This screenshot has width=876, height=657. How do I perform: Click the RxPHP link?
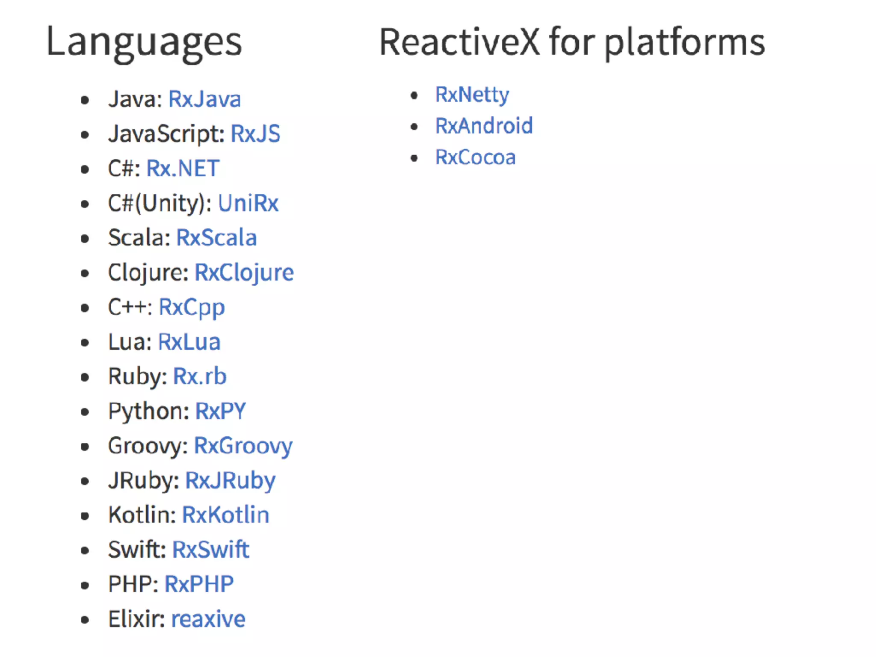199,584
